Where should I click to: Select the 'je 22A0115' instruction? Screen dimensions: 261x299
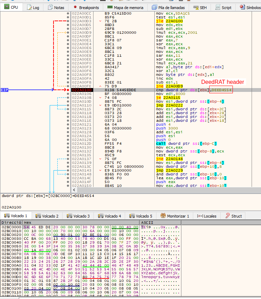click(x=168, y=97)
